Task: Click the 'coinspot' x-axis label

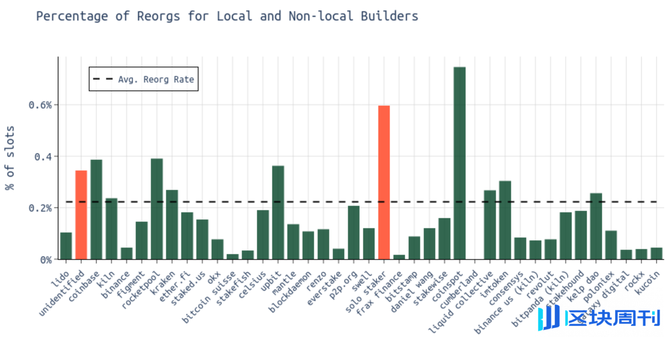Action: [447, 286]
